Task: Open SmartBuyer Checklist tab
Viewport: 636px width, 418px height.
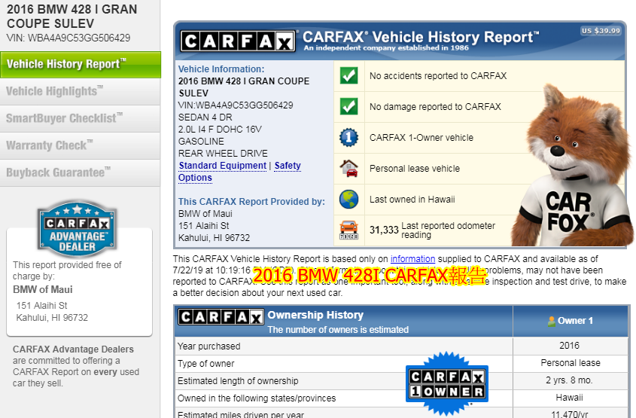Action: 81,118
